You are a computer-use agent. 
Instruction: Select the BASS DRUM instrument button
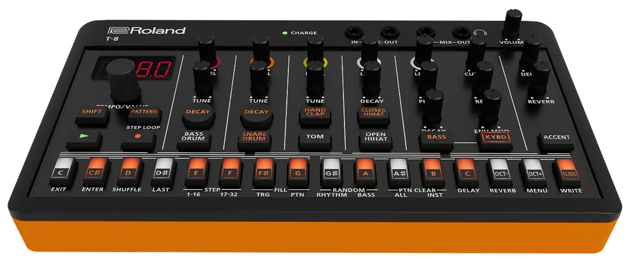click(x=194, y=140)
